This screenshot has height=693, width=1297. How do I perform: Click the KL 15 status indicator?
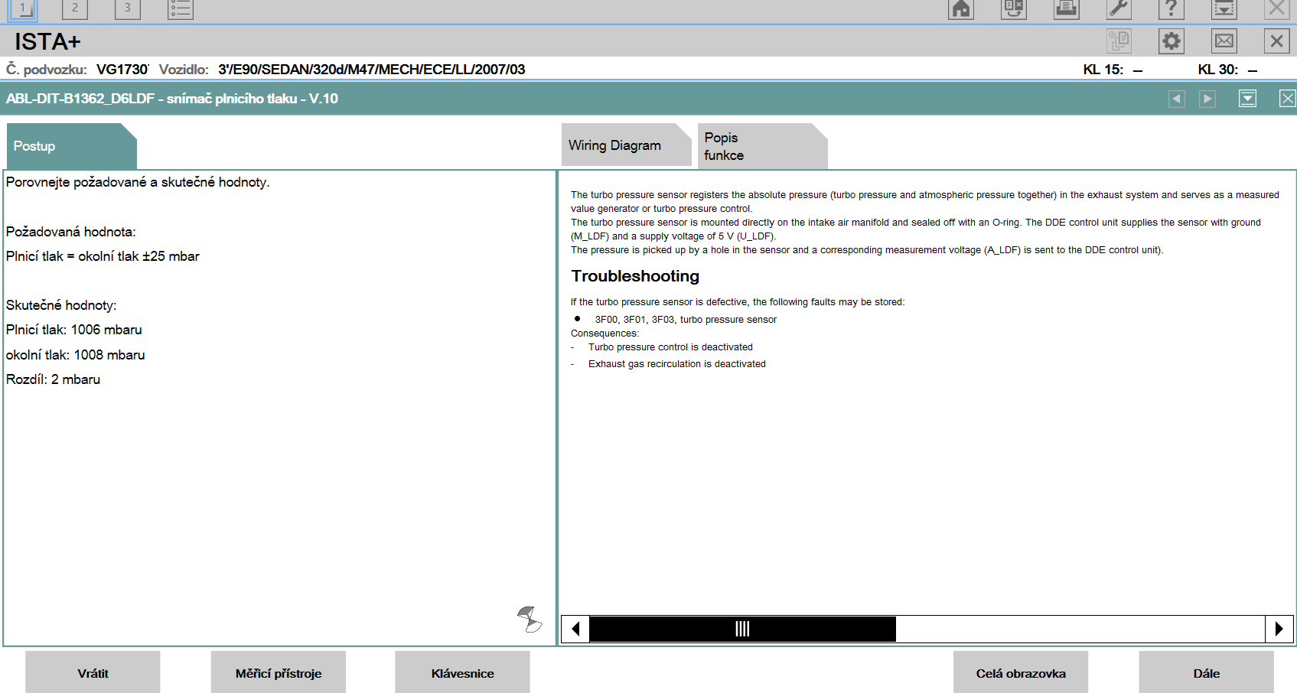click(1113, 70)
